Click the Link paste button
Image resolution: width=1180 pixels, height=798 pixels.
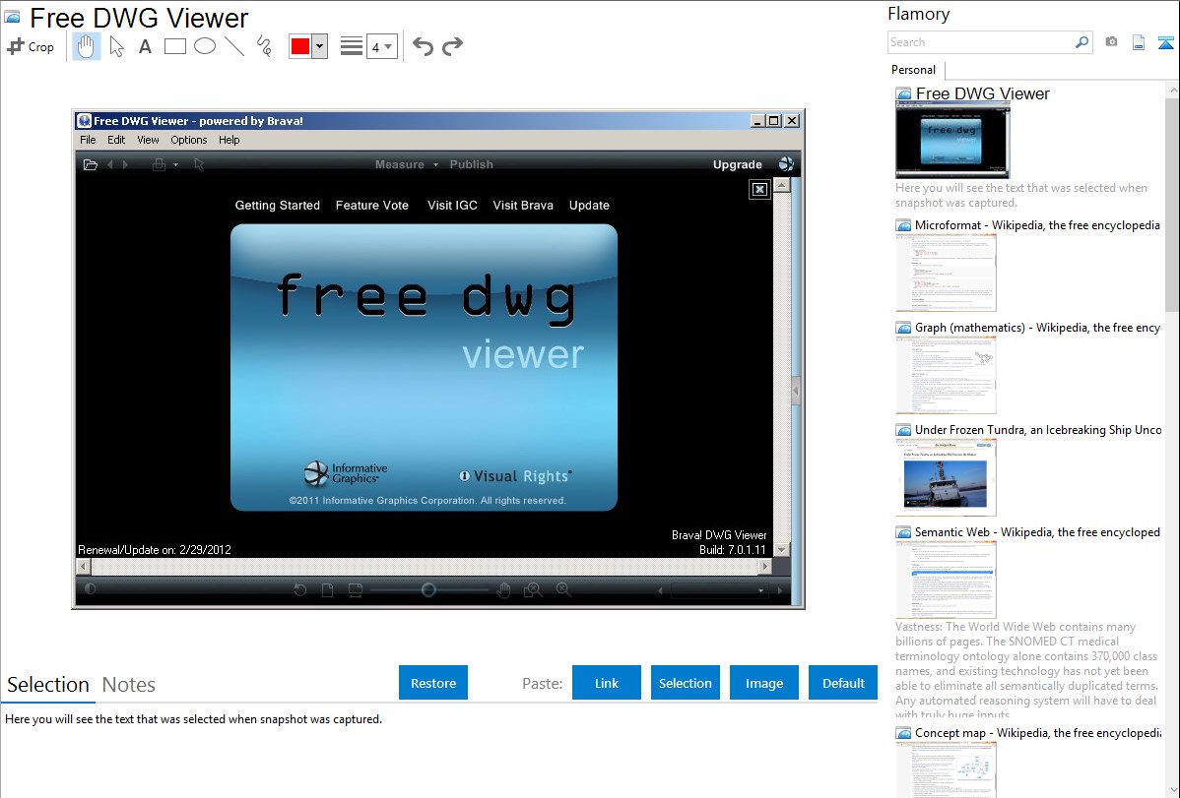pos(607,683)
